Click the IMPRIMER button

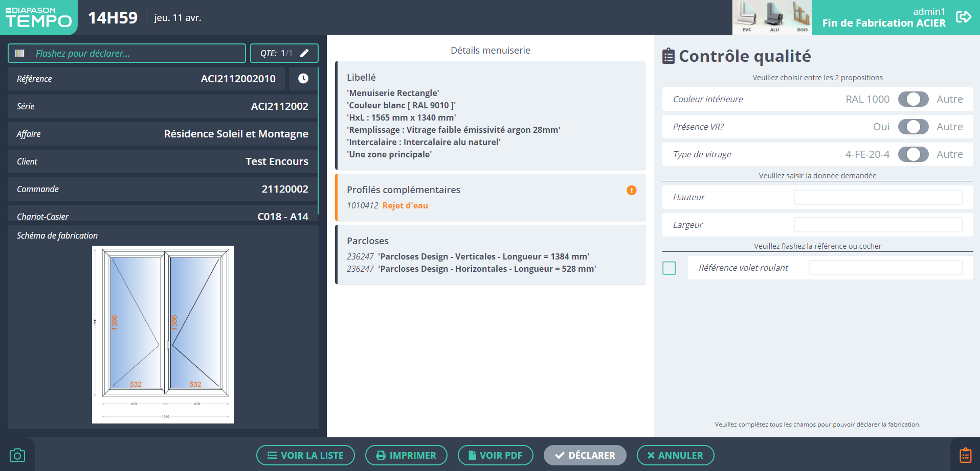pos(406,455)
